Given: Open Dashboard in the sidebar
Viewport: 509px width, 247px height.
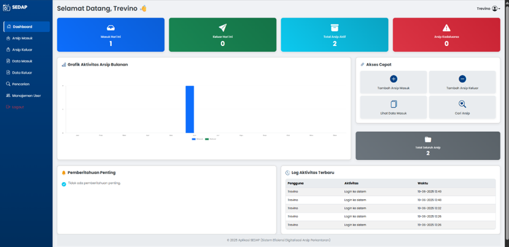Looking at the screenshot, I should tap(26, 26).
